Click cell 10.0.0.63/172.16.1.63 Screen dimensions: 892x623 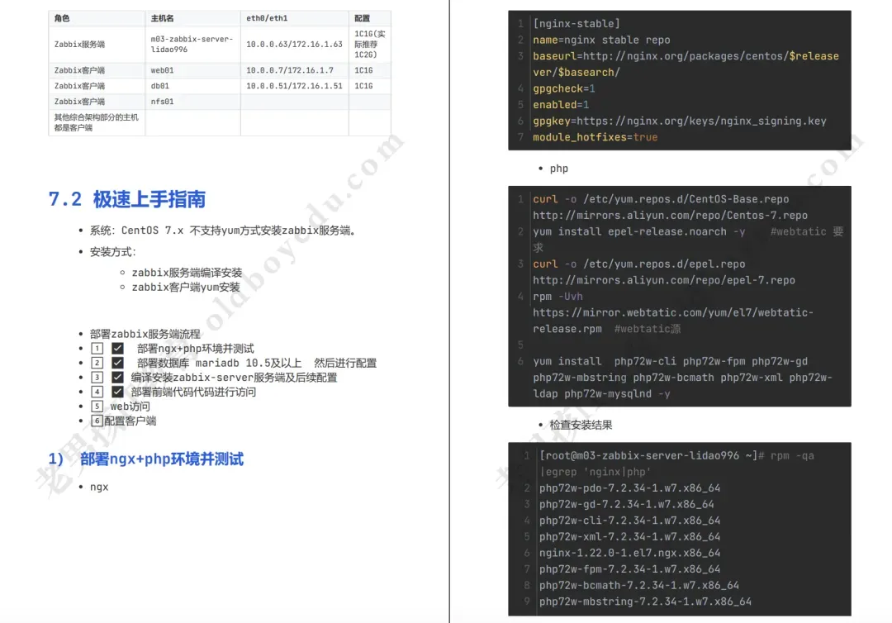click(x=294, y=44)
